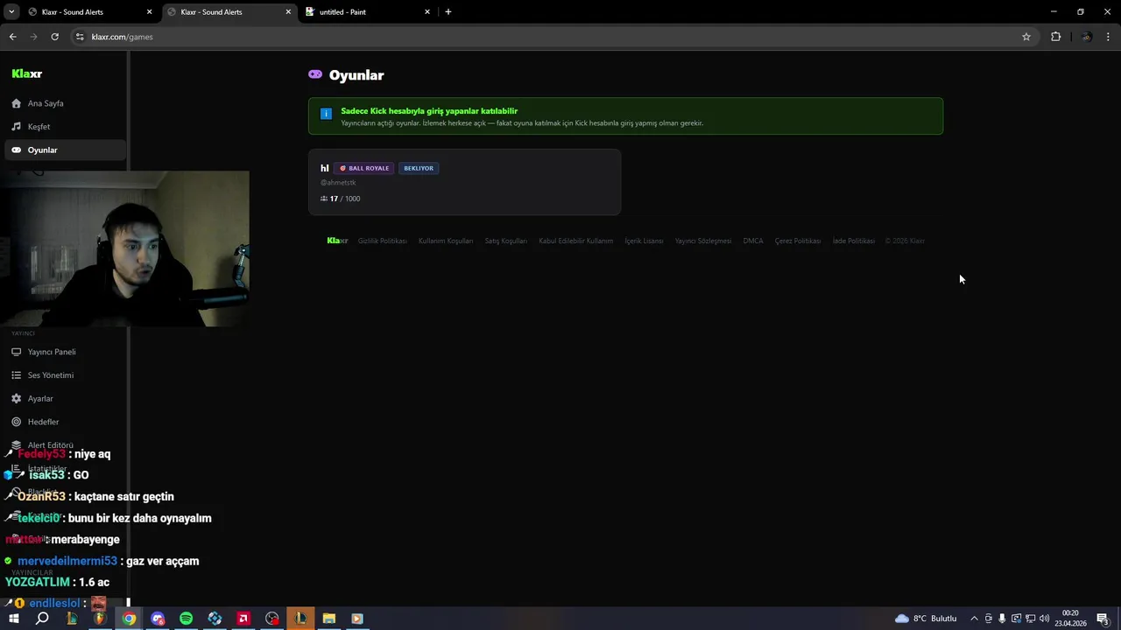Open the 'hl' Ball Royale game card
The width and height of the screenshot is (1121, 630).
pos(464,182)
